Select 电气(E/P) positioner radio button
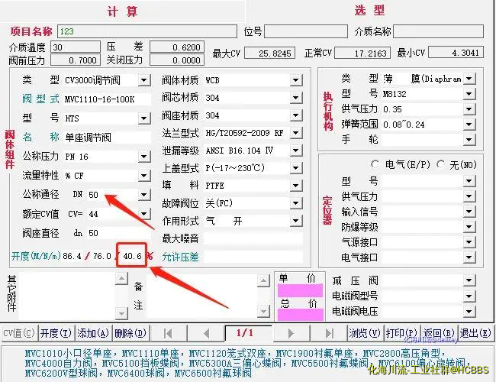Screen dimensions: 496x382 point(375,164)
